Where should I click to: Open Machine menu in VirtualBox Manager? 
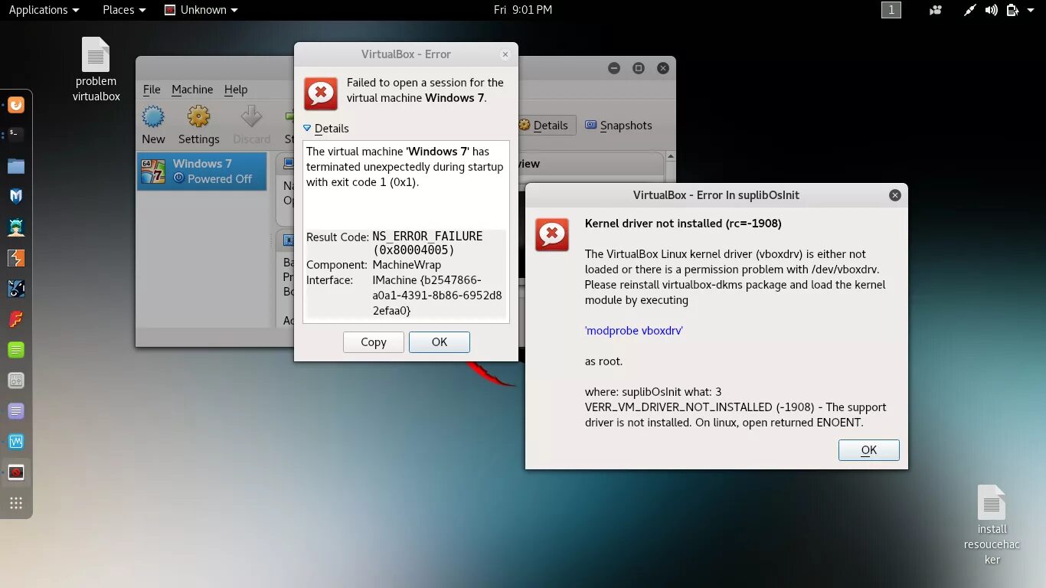point(192,90)
